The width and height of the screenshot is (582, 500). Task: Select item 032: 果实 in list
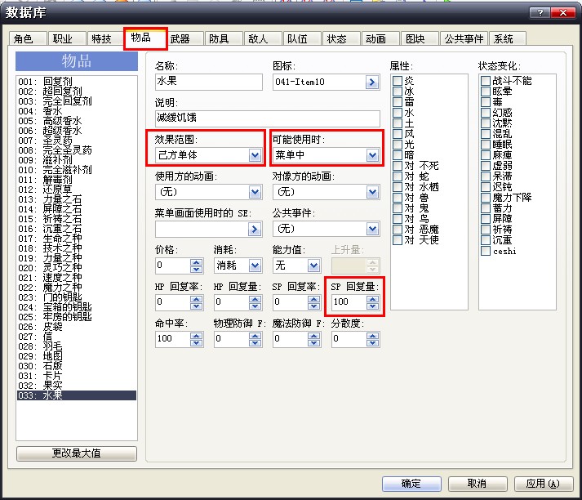77,386
